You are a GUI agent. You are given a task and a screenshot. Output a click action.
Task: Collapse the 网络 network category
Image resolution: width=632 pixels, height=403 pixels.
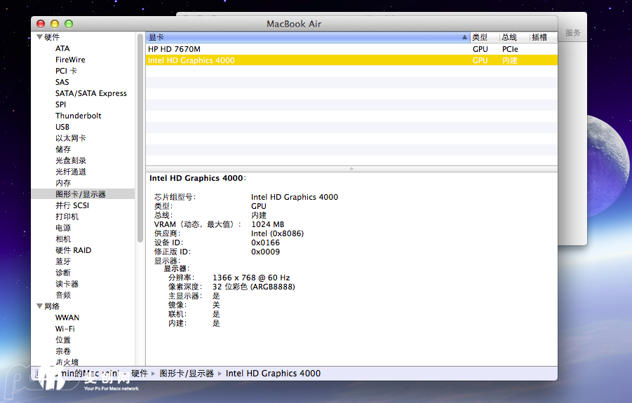[39, 306]
